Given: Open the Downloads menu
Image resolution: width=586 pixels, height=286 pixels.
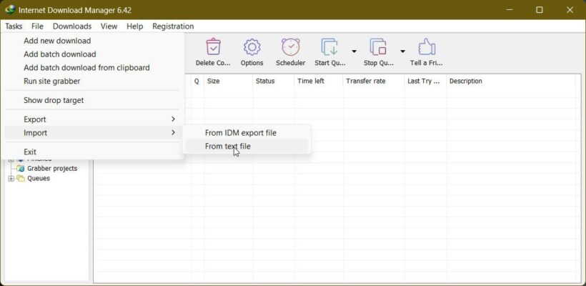Looking at the screenshot, I should [71, 26].
